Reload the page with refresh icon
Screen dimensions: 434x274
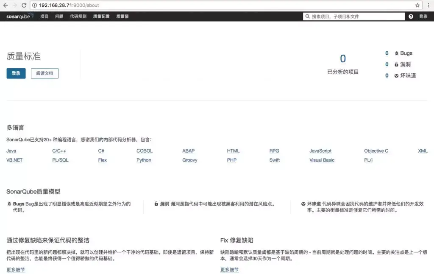24,5
